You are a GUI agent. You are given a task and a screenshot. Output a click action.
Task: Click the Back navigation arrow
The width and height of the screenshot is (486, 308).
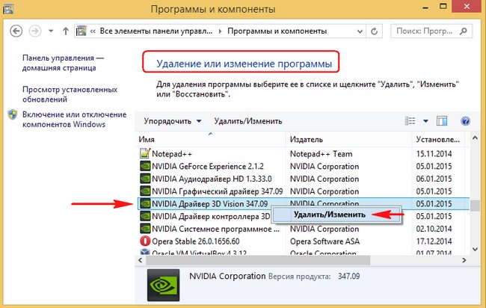coord(15,32)
